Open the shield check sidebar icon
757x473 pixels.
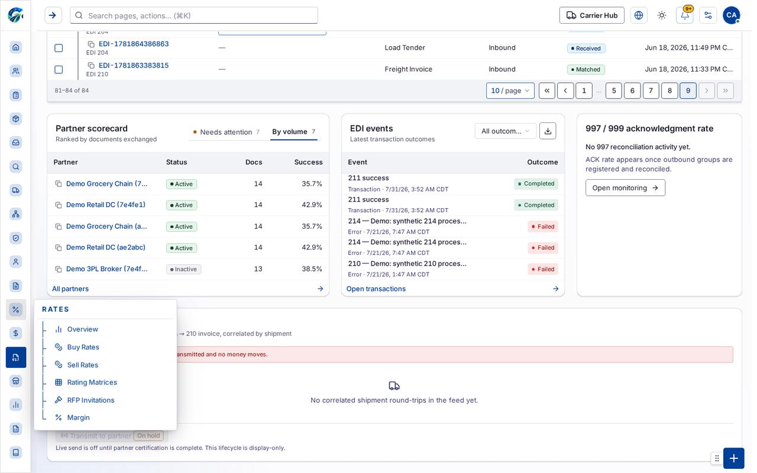tap(16, 238)
